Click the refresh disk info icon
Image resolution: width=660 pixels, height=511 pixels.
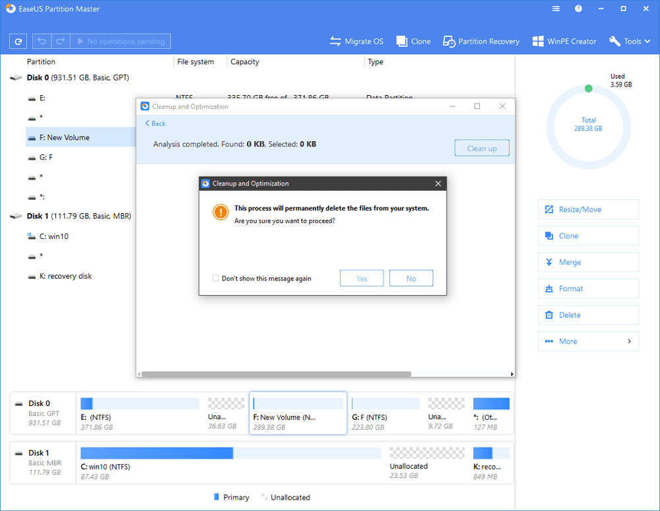point(18,41)
